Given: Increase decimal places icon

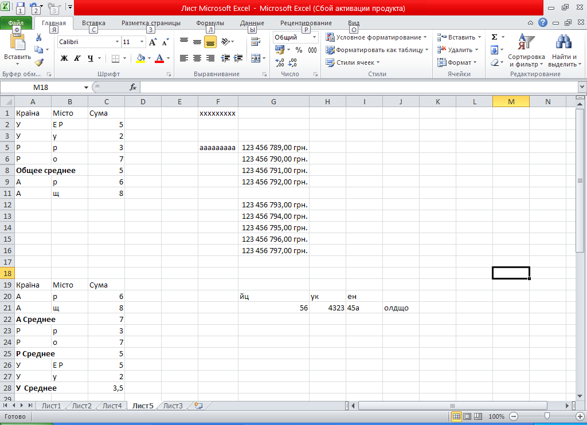Looking at the screenshot, I should (280, 62).
